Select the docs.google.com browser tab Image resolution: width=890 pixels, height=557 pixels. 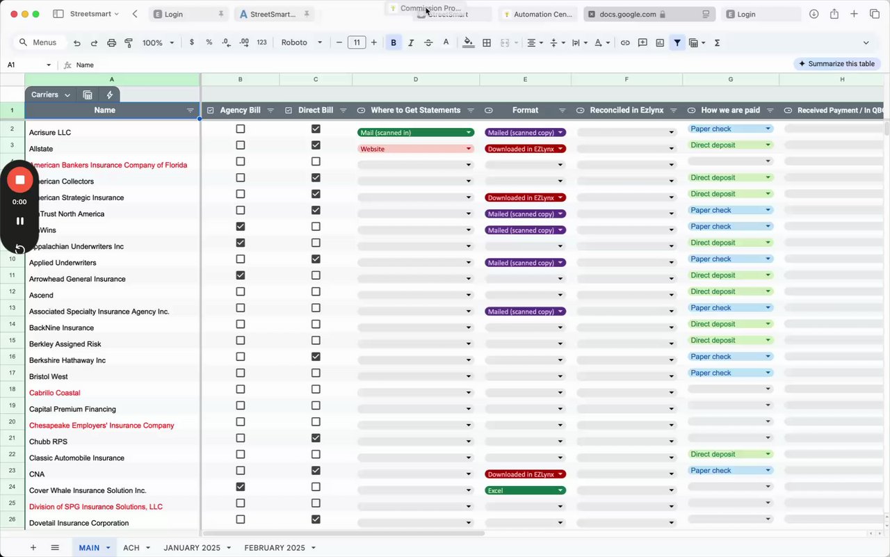(650, 14)
